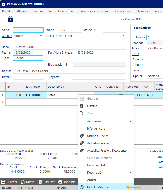Click the Nuevo document icon in the bottom toolbar
This screenshot has height=190, width=163.
(23, 182)
